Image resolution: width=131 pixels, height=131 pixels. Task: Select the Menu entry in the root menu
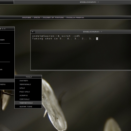pos(7,84)
